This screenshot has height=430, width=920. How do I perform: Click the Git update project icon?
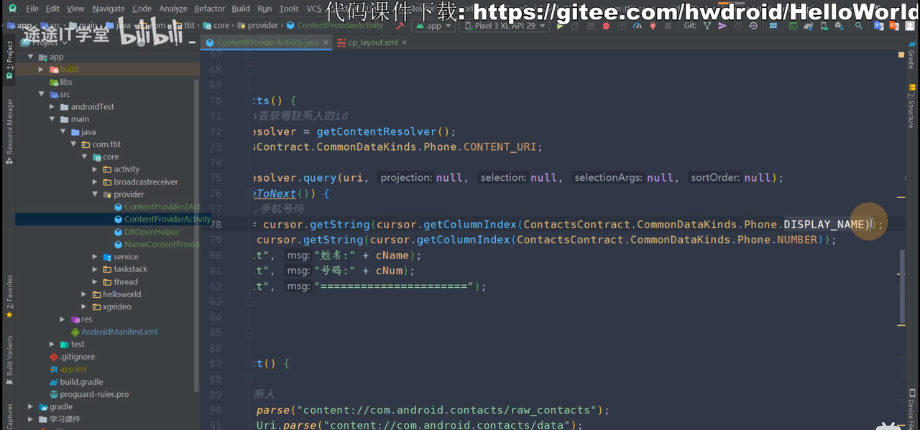tap(707, 26)
